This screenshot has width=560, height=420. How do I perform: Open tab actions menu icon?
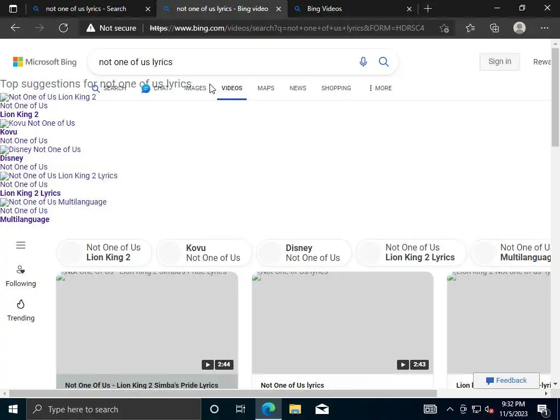pyautogui.click(x=13, y=9)
